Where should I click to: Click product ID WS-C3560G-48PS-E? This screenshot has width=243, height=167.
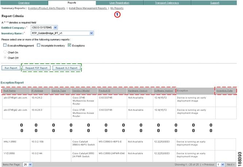[x=110, y=141]
